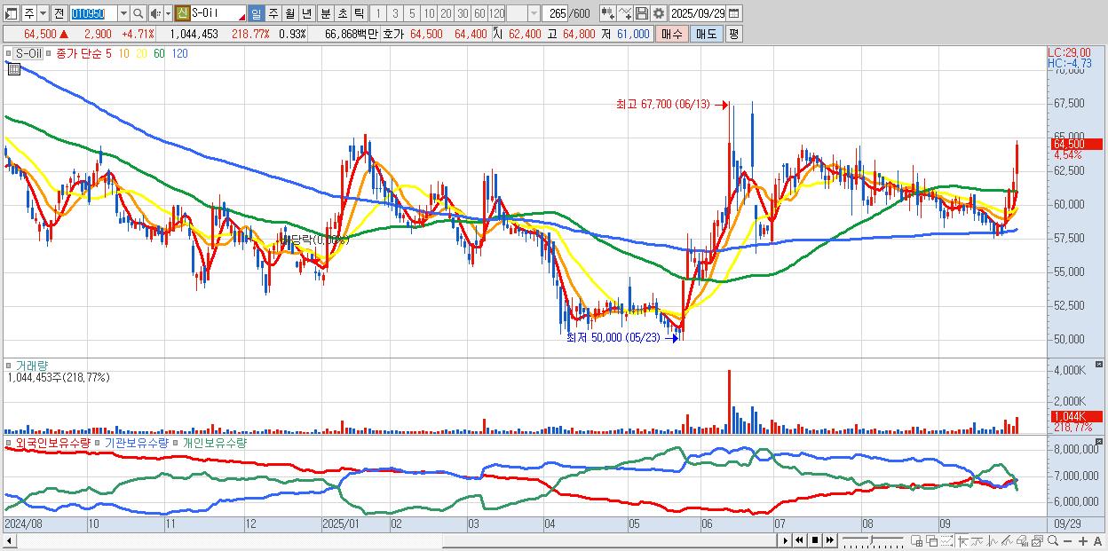
Task: Click the A auto-scale icon
Action: (1098, 541)
